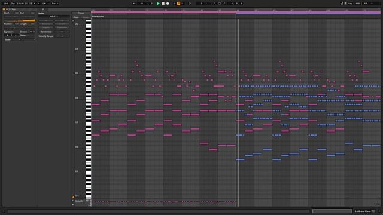Open the Groove None dropdown
Image resolution: width=383 pixels, height=215 pixels.
tap(28, 35)
